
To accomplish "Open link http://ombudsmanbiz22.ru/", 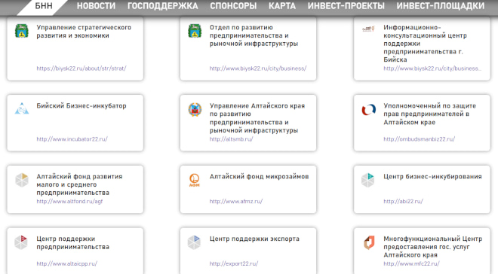I will (x=420, y=139).
